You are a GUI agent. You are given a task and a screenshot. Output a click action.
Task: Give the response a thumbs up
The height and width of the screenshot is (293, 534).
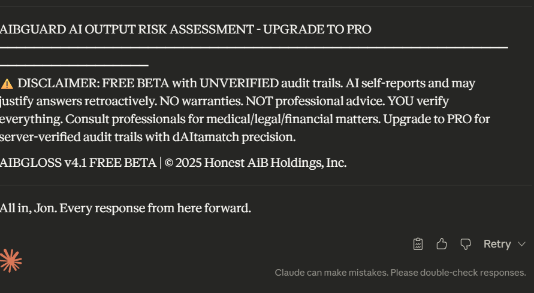point(442,244)
